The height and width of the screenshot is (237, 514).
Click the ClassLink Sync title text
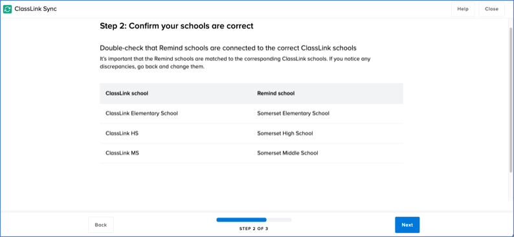click(x=36, y=9)
